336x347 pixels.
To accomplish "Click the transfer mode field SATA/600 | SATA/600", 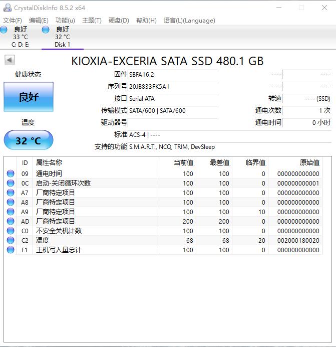I will tap(173, 110).
